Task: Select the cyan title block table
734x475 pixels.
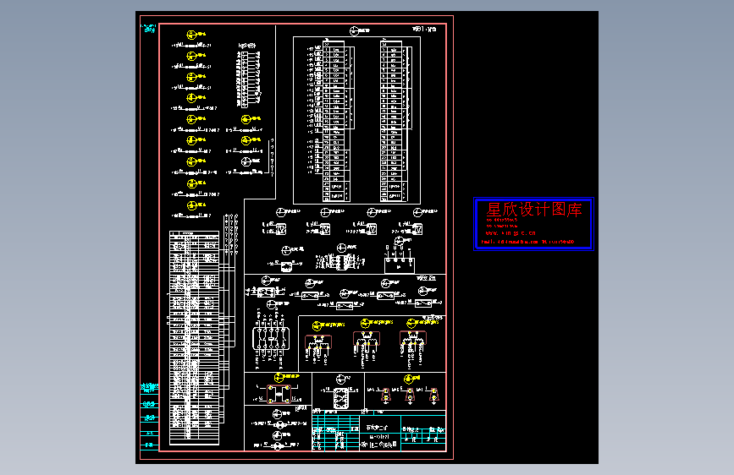Action: coord(378,430)
